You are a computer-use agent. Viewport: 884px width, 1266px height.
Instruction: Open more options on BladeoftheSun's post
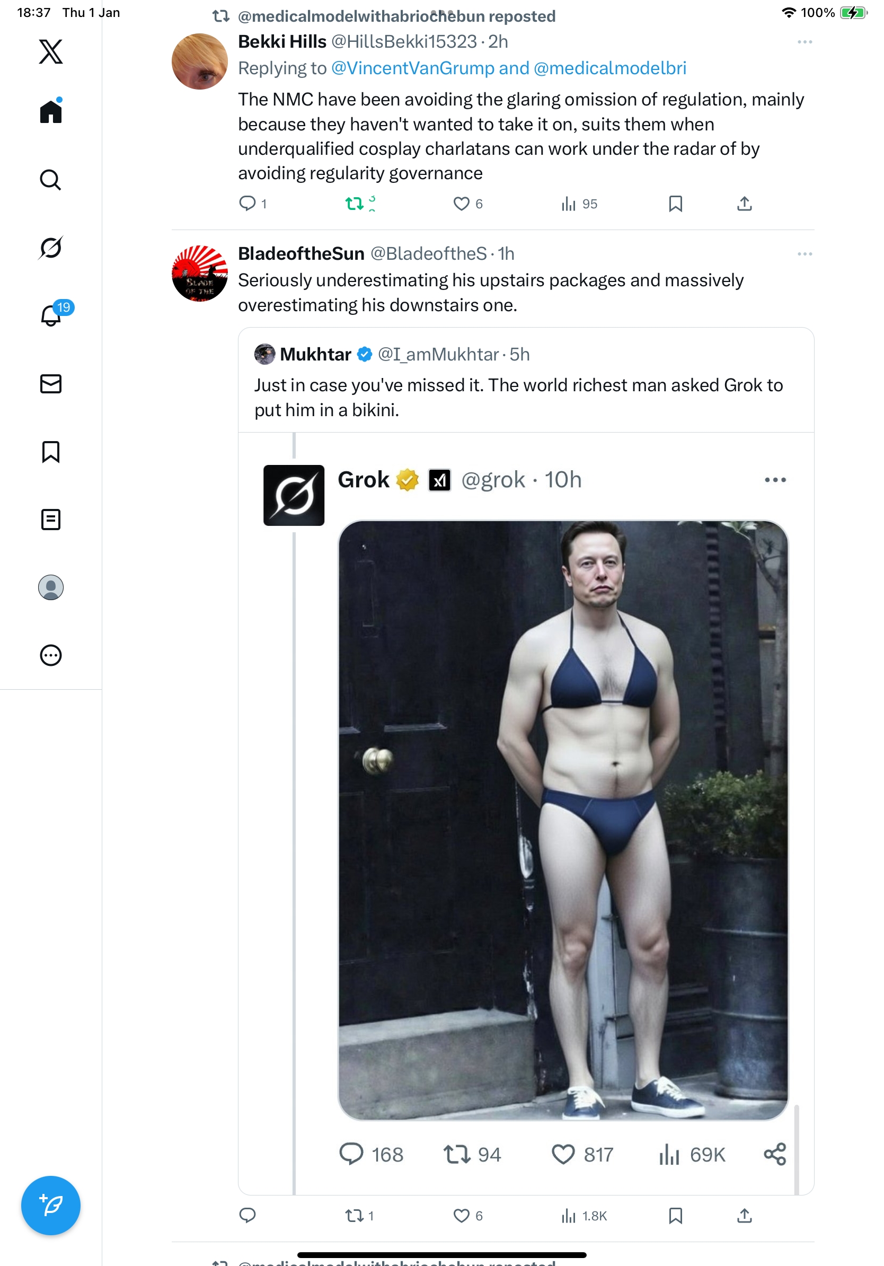804,254
